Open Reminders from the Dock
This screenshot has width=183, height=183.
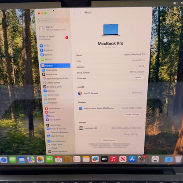tap(77, 159)
